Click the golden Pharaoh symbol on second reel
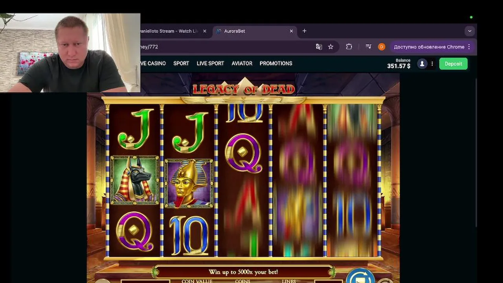Screen dimensions: 503x283 tap(189, 183)
